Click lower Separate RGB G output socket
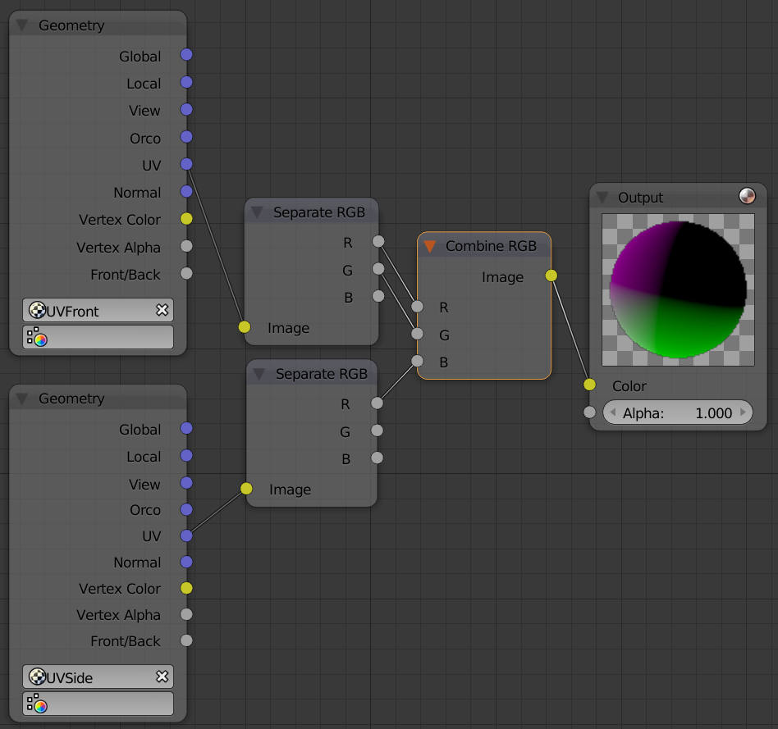This screenshot has height=729, width=778. point(377,431)
